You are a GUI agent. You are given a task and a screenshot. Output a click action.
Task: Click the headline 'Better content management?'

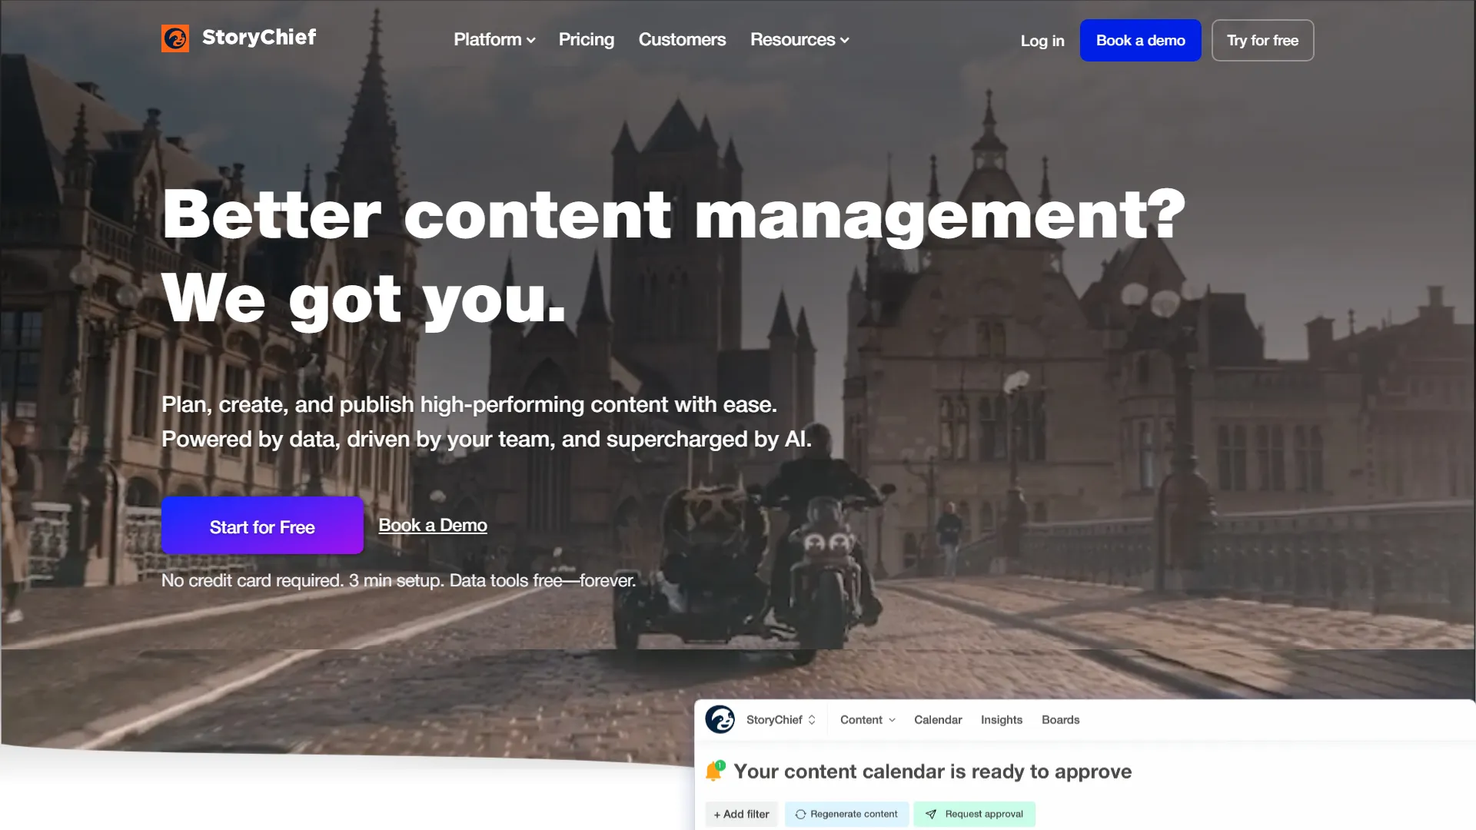click(673, 215)
